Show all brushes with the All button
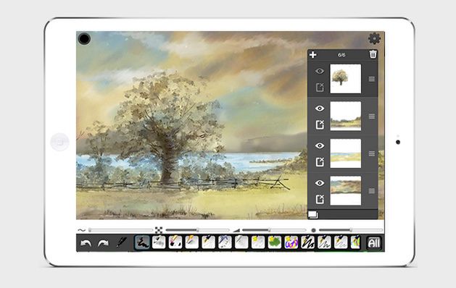Image resolution: width=456 pixels, height=288 pixels. click(x=373, y=242)
